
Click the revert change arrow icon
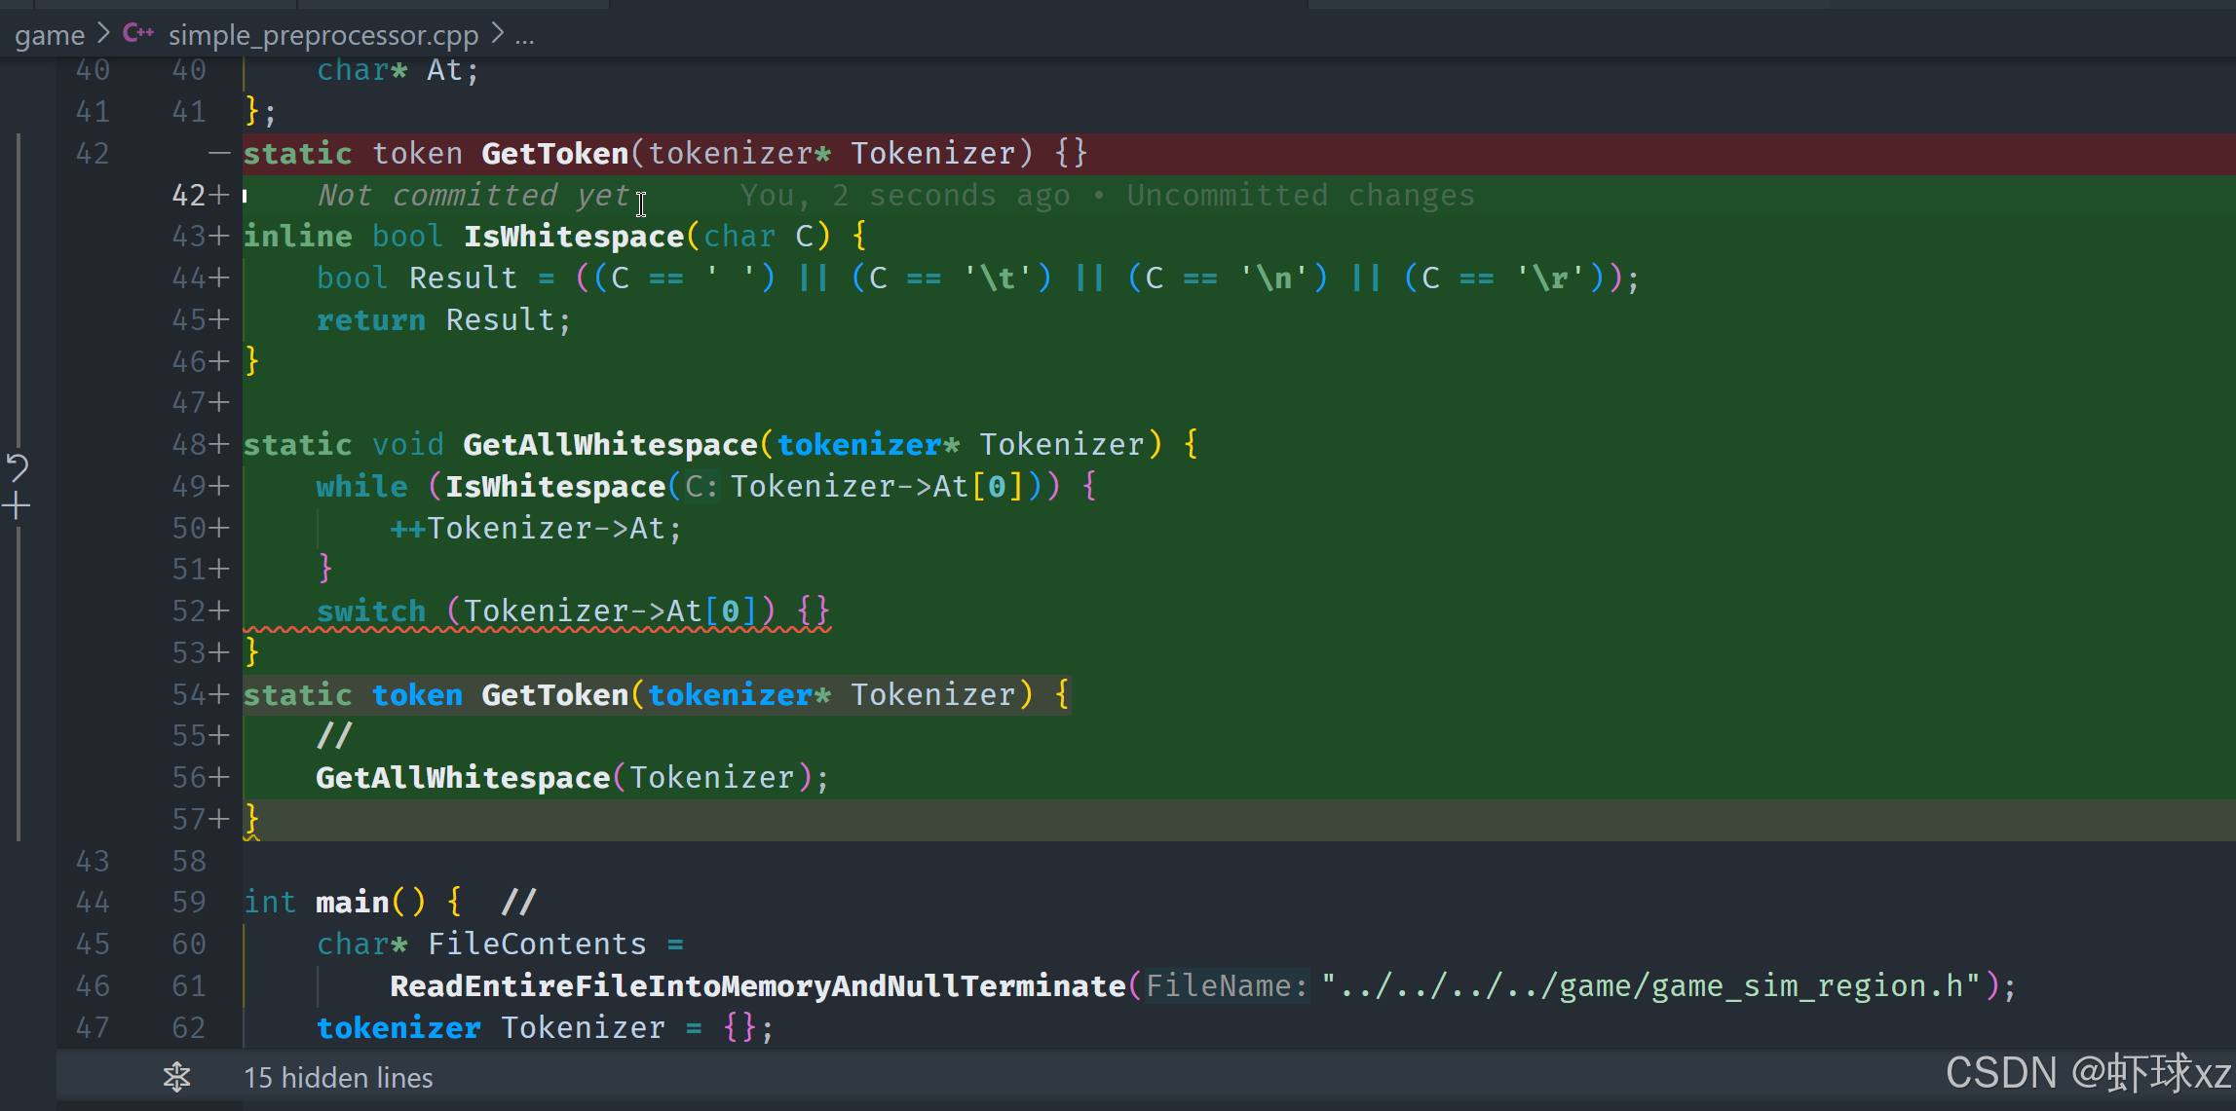tap(18, 467)
